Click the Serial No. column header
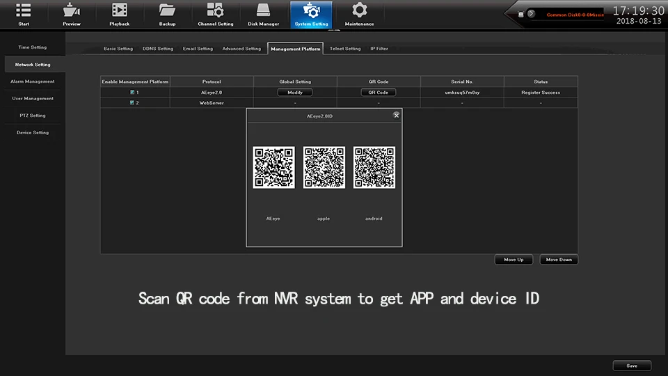The image size is (668, 376). pos(462,81)
